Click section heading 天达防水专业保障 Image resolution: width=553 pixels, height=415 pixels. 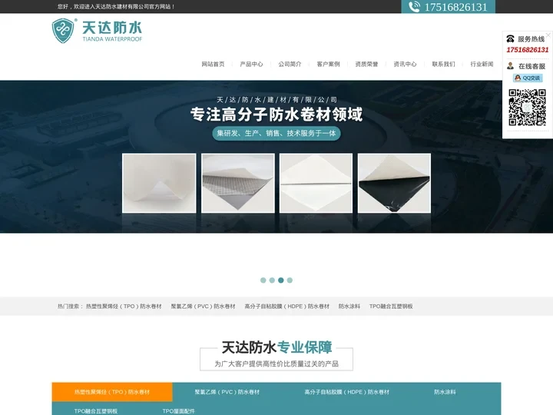point(276,347)
